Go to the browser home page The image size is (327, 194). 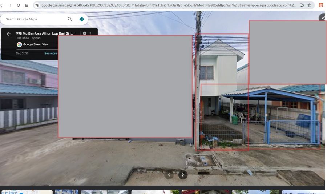click(27, 5)
